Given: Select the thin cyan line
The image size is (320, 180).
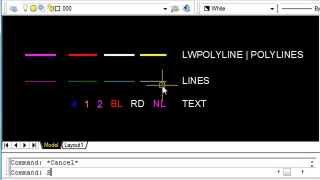Looking at the screenshot, I should pyautogui.click(x=119, y=81).
